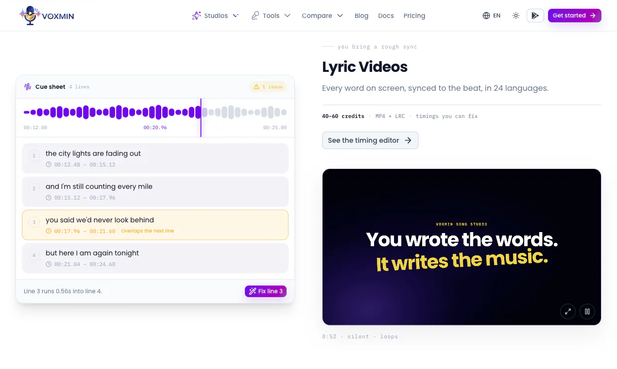Open the EN language selector
The width and height of the screenshot is (617, 369).
492,16
